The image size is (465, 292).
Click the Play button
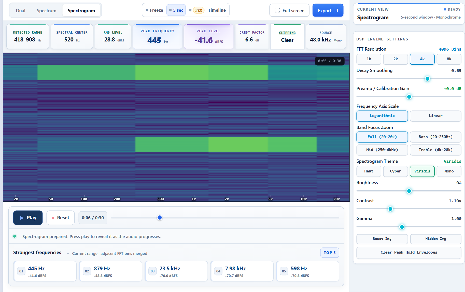pyautogui.click(x=28, y=218)
